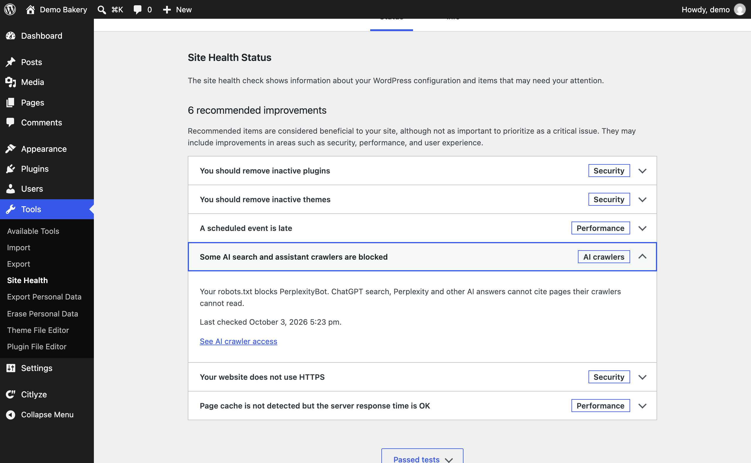
Task: Click the WordPress logo icon
Action: 10,9
